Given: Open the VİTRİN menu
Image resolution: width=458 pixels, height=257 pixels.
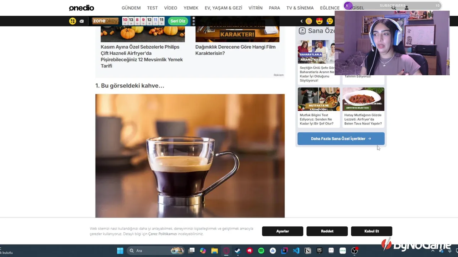Looking at the screenshot, I should coord(255,8).
